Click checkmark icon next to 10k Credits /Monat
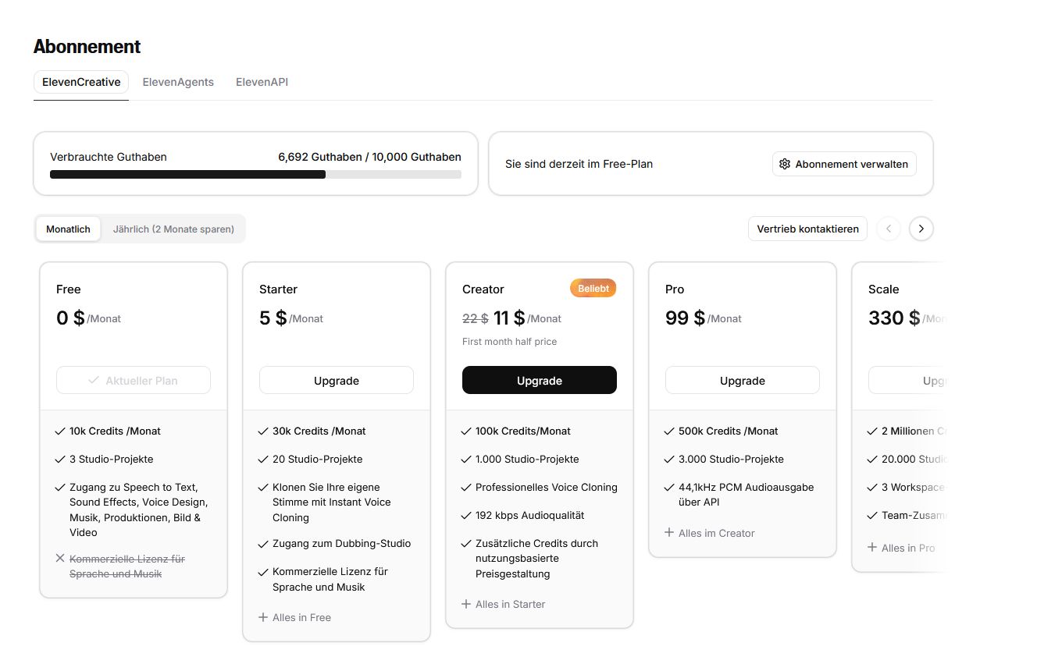 (x=60, y=431)
